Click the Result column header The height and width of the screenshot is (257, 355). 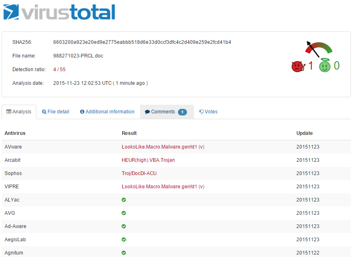coord(129,133)
